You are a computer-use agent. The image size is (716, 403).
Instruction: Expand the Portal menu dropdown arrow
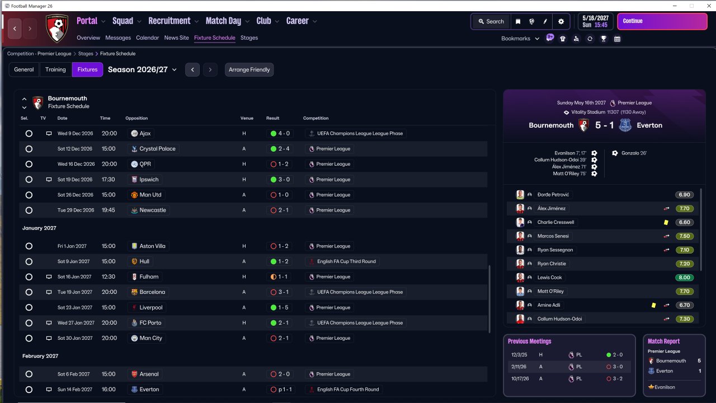[103, 21]
